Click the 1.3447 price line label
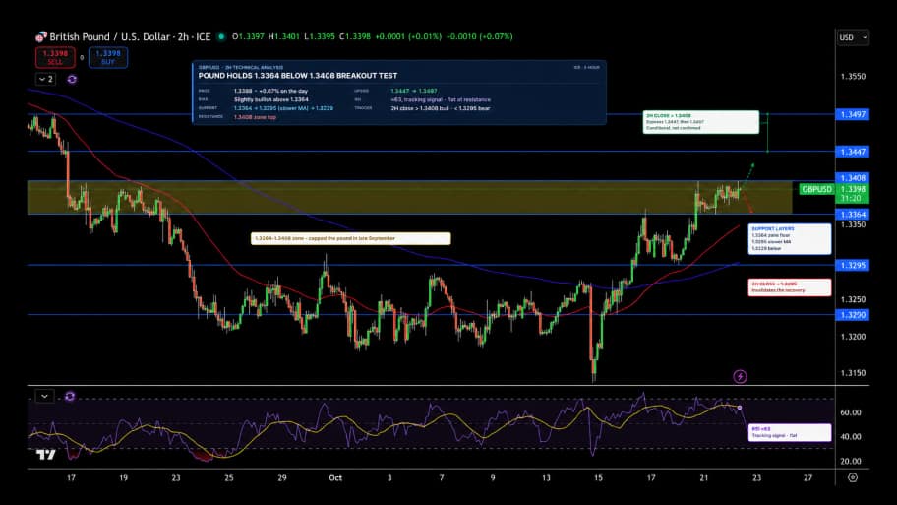 853,152
